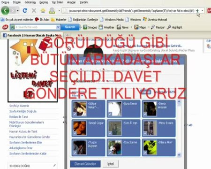
Task: Uncheck the Ece Sürme friend checkbox
Action: pos(110,153)
